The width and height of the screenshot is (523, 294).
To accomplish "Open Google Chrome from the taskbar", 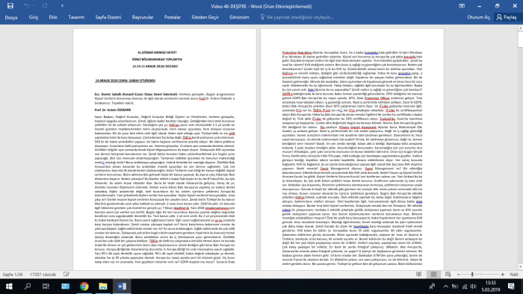I will [84, 287].
